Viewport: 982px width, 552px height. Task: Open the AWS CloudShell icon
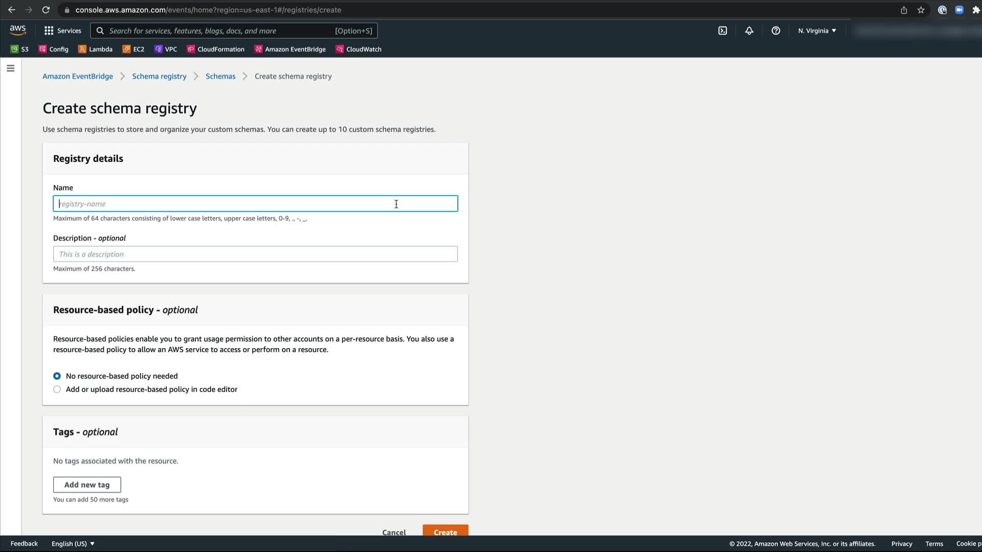pyautogui.click(x=722, y=31)
